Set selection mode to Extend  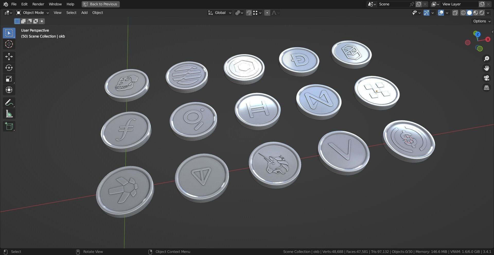point(23,21)
